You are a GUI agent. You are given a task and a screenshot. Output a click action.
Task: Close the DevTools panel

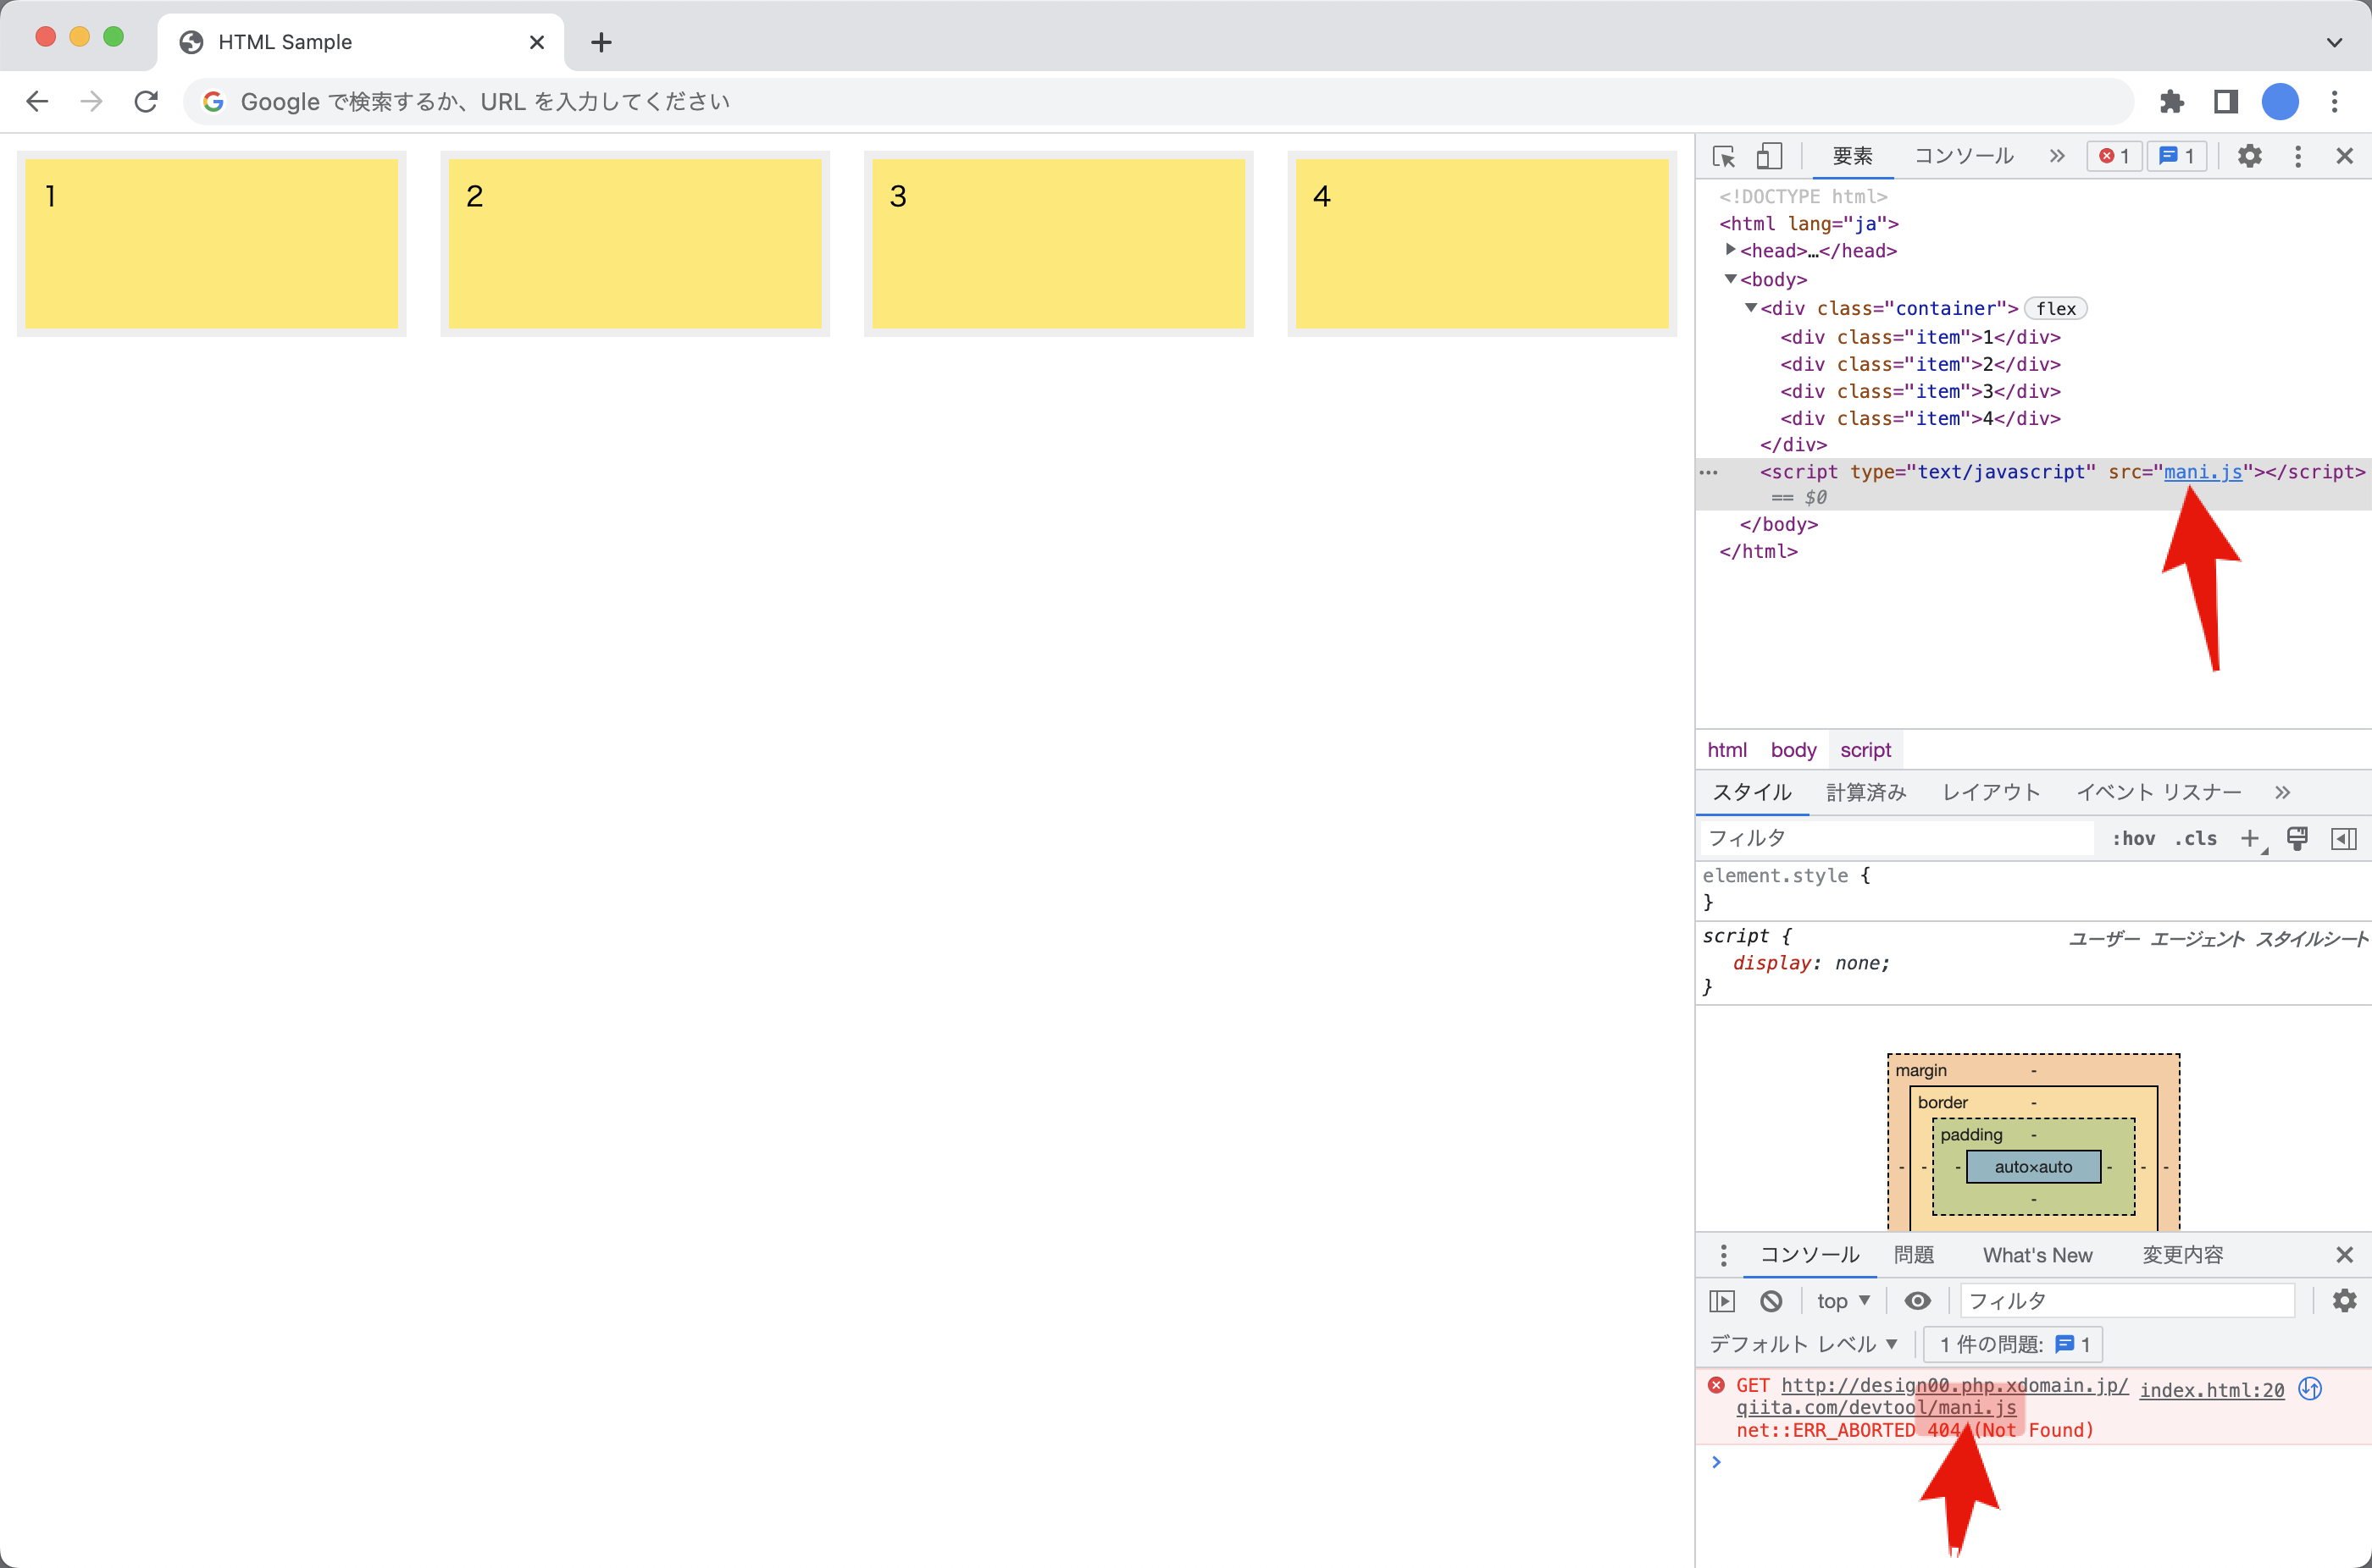point(2344,156)
